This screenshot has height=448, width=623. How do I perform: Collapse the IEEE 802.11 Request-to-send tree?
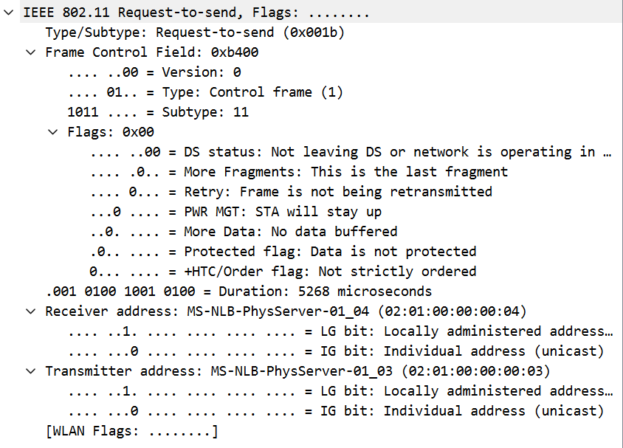(x=9, y=12)
